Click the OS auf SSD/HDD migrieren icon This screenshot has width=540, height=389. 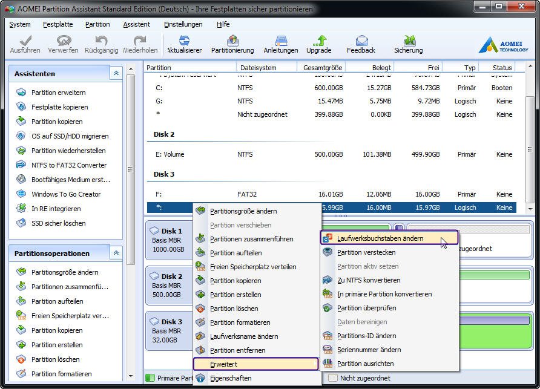tap(21, 136)
